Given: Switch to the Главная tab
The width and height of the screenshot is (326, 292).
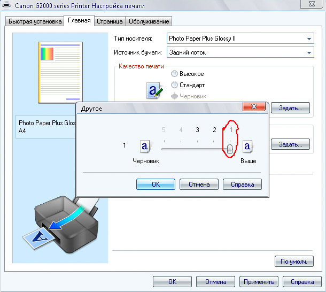Looking at the screenshot, I should point(79,21).
